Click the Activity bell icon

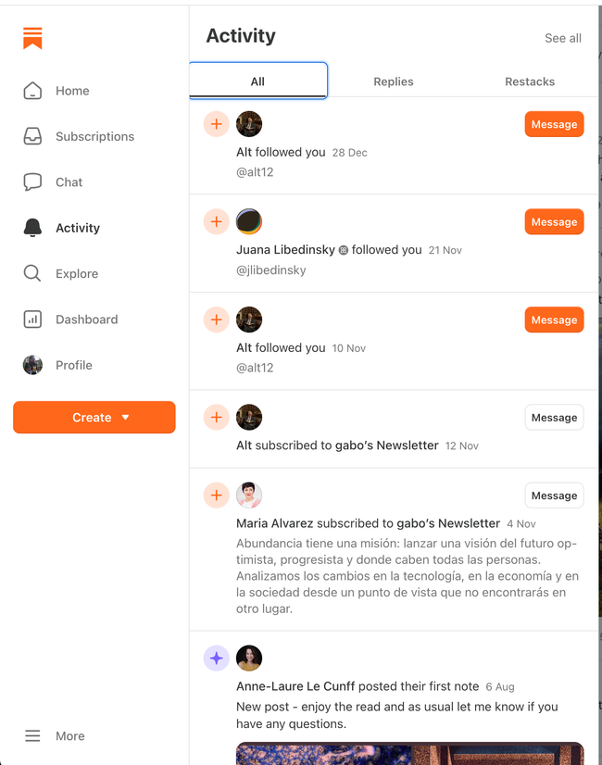point(32,228)
